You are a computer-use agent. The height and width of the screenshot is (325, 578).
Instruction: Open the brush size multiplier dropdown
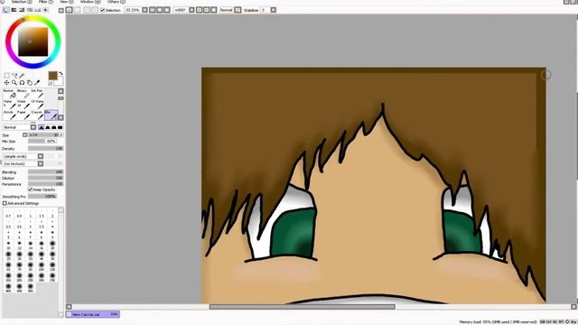(x=24, y=135)
